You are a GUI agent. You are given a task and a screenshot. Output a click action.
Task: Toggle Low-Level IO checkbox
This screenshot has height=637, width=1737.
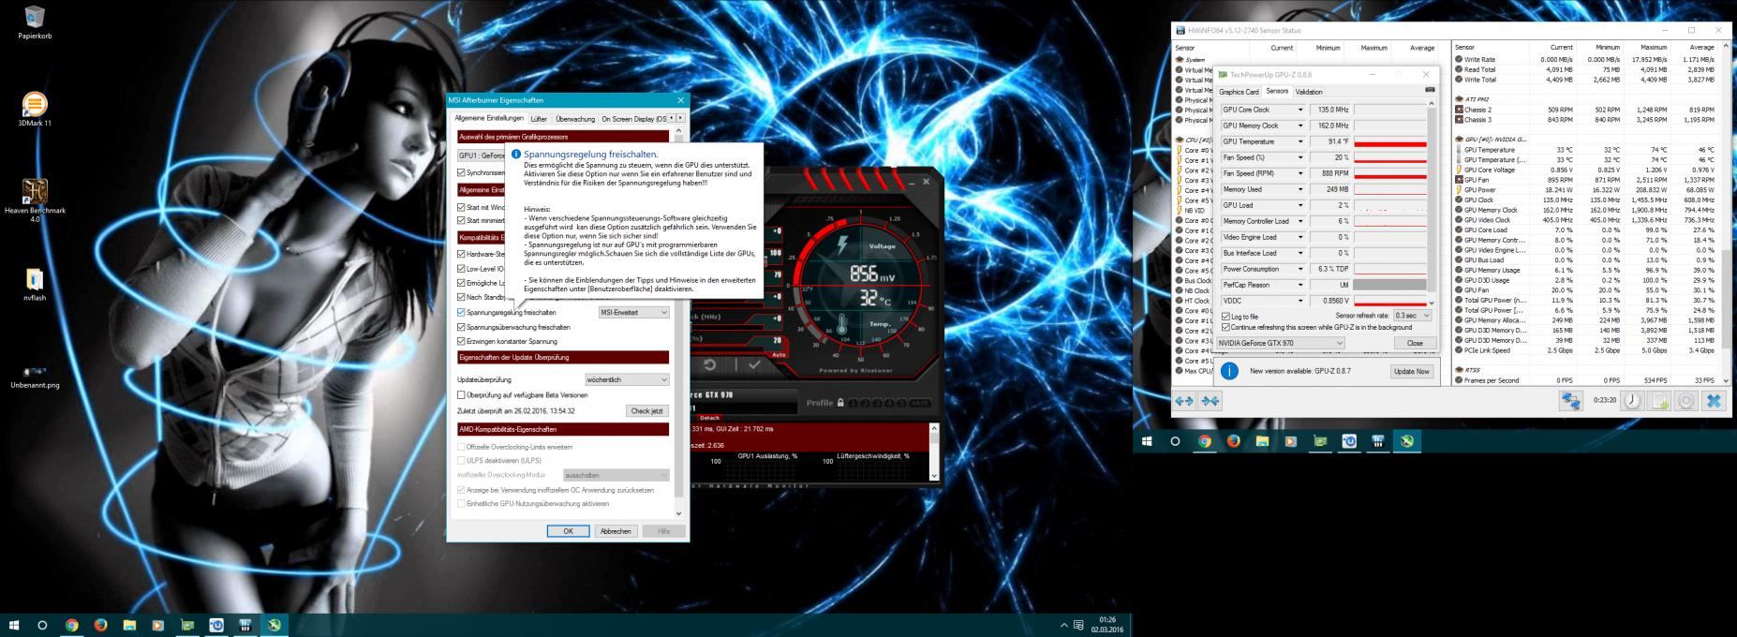[x=461, y=268]
